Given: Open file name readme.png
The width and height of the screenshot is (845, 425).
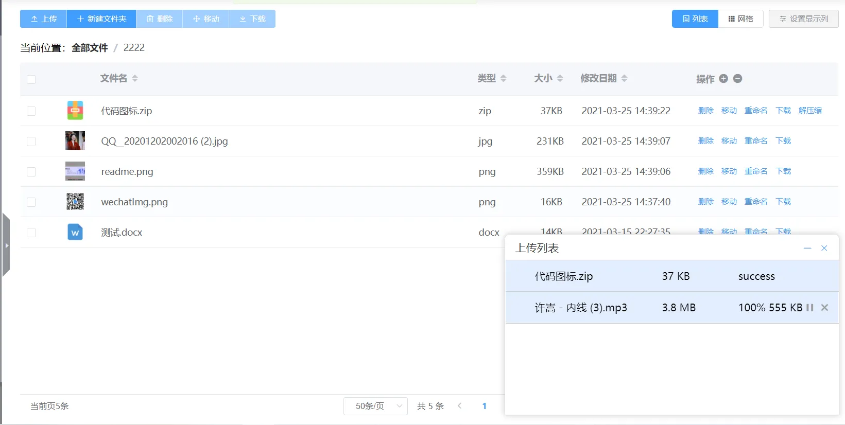Looking at the screenshot, I should tap(127, 172).
